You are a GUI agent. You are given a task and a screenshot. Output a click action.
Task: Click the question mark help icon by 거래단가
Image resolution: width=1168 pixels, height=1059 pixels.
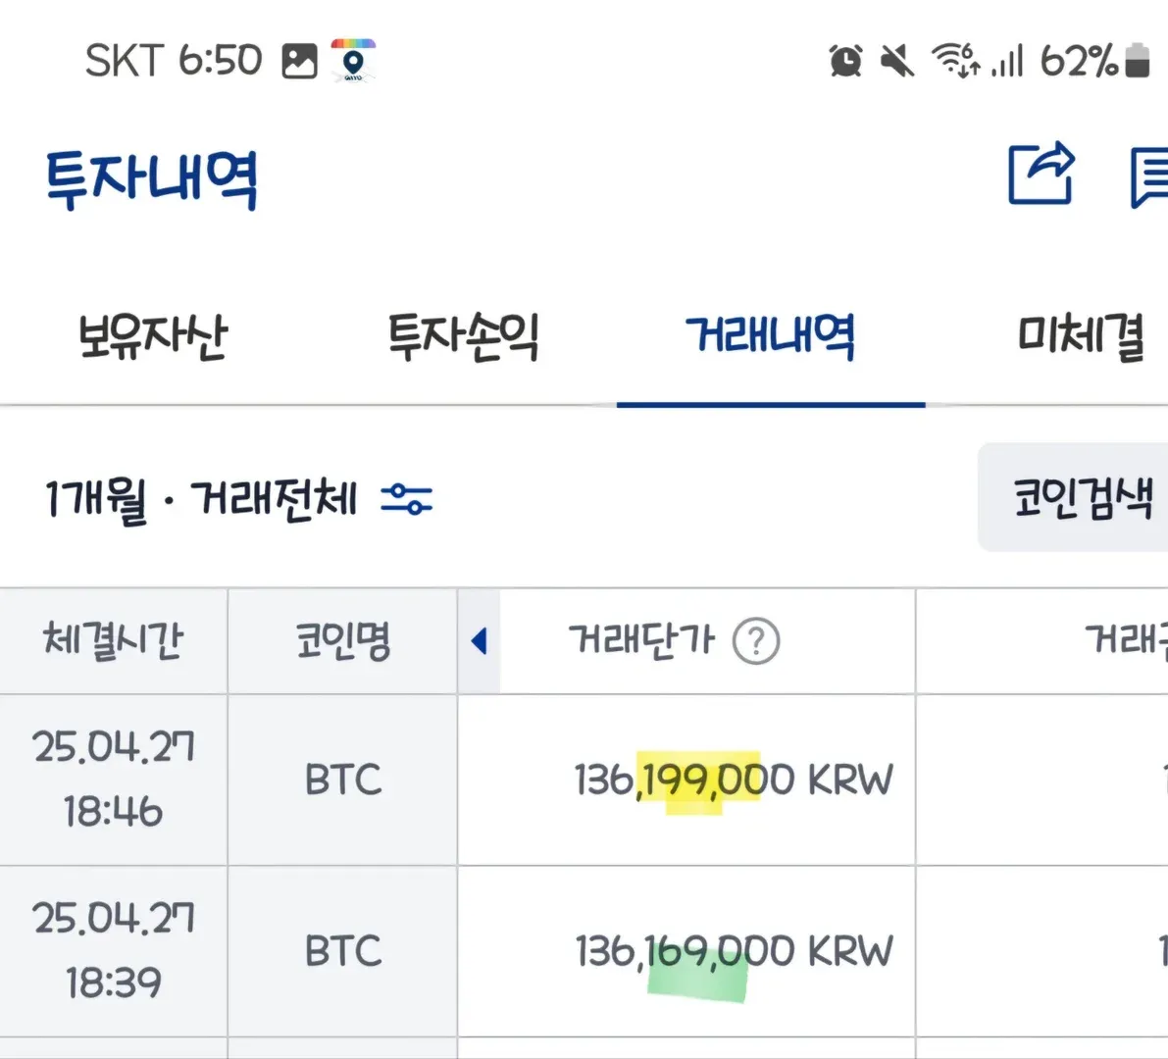tap(756, 642)
